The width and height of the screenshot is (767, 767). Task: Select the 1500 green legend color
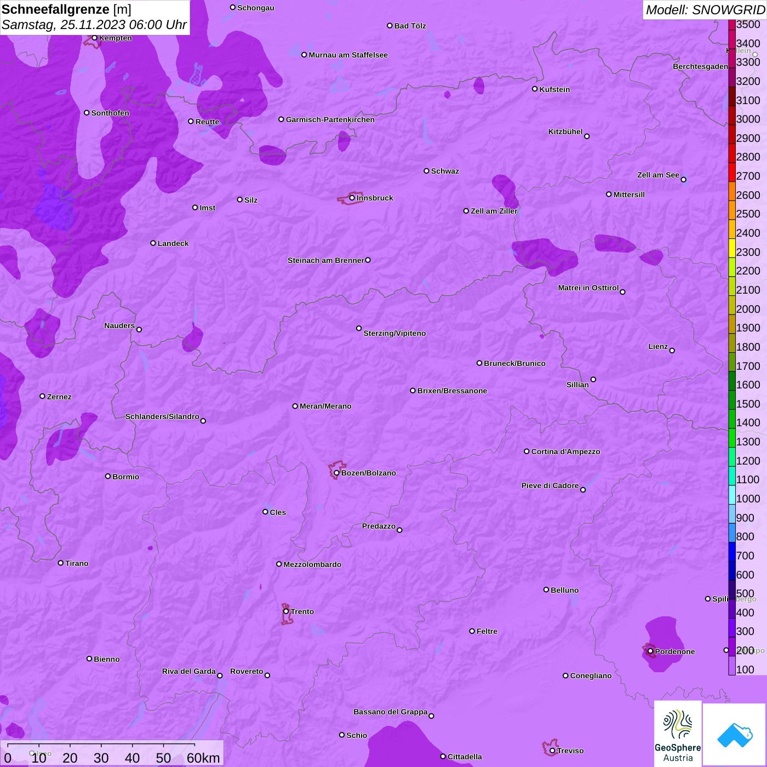click(732, 400)
